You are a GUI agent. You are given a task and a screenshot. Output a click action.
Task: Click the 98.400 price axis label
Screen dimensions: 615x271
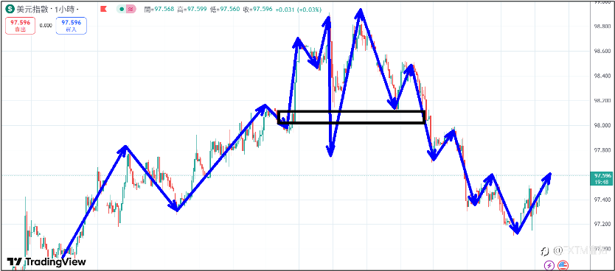[602, 76]
